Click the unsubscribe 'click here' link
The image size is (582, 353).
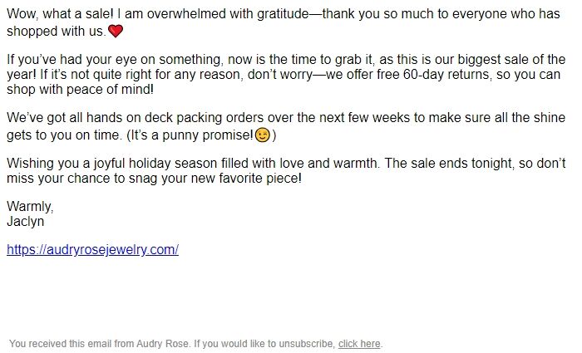pos(359,344)
